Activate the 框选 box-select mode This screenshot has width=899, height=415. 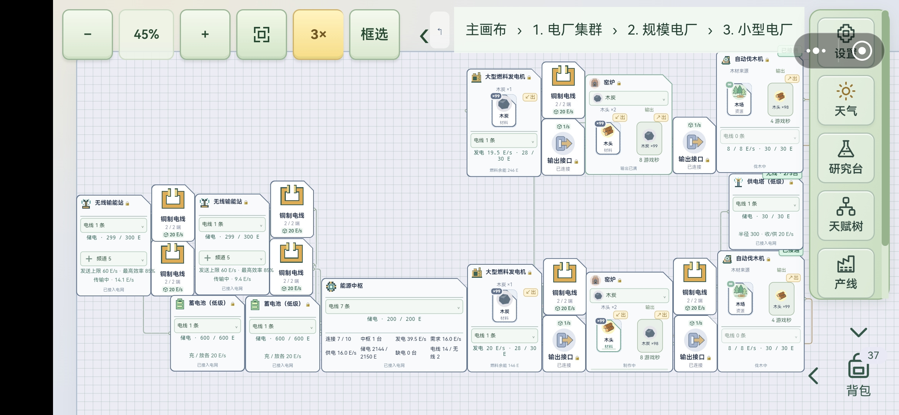pos(375,34)
